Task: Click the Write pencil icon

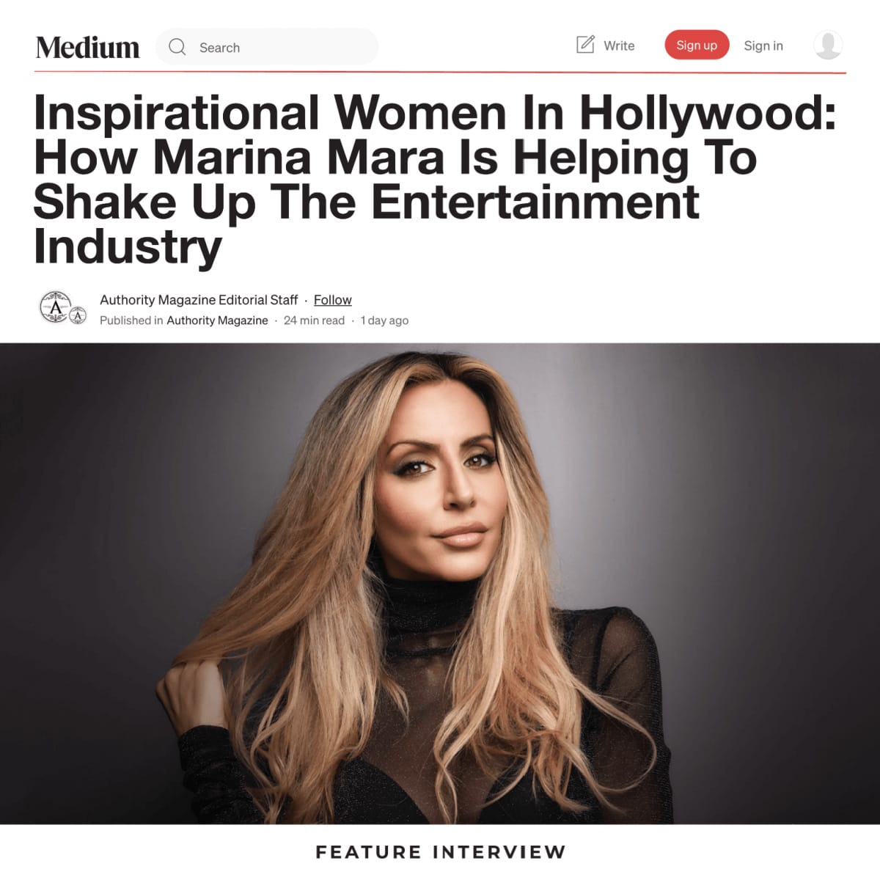Action: pos(585,45)
